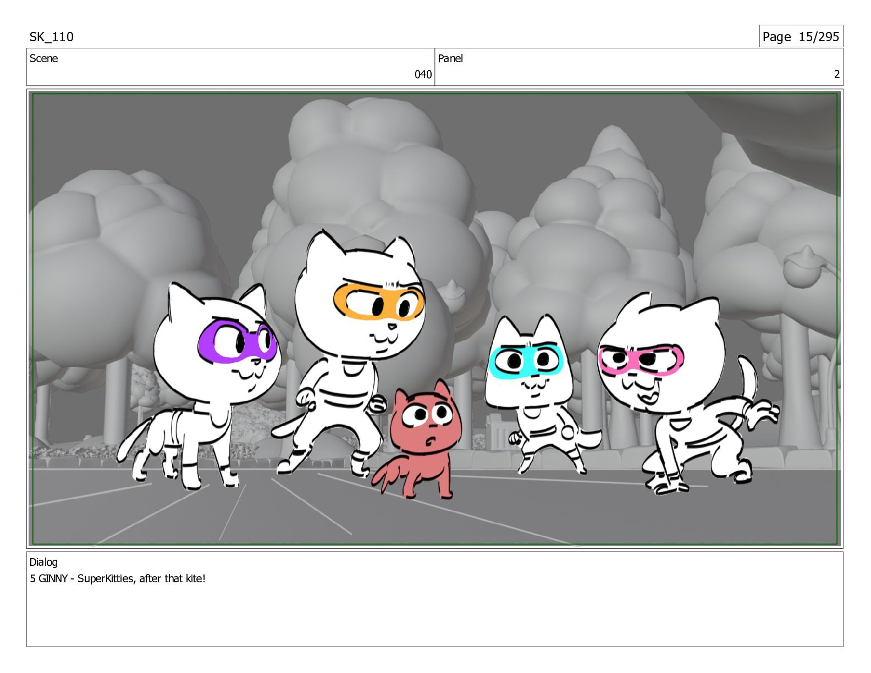Select panel number 2
The height and width of the screenshot is (673, 871).
tap(836, 74)
